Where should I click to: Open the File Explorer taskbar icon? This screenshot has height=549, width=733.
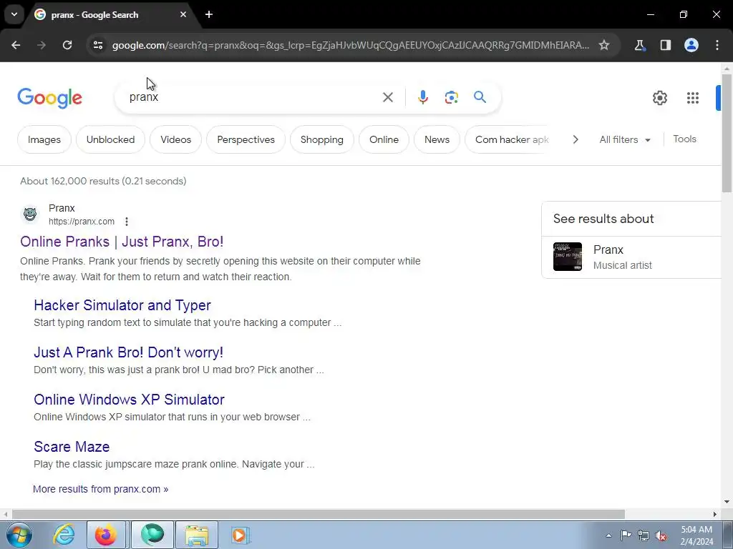[197, 535]
